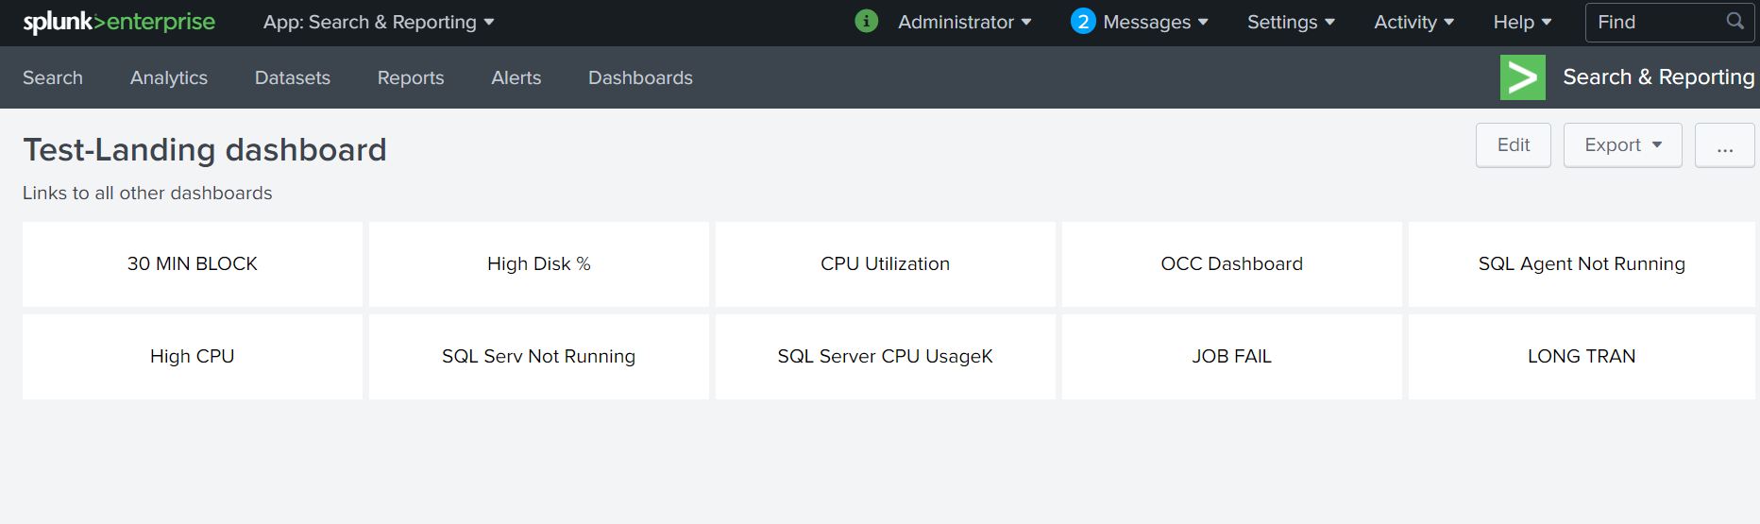Open the Export dropdown
Viewport: 1760px width, 524px height.
coord(1622,145)
